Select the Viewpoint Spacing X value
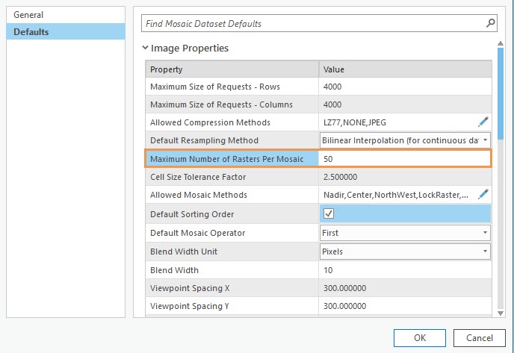 click(403, 287)
